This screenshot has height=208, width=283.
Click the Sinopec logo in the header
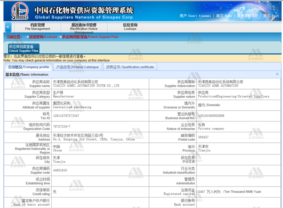pyautogui.click(x=20, y=11)
